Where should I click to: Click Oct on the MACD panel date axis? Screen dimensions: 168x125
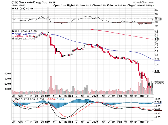tap(20, 122)
